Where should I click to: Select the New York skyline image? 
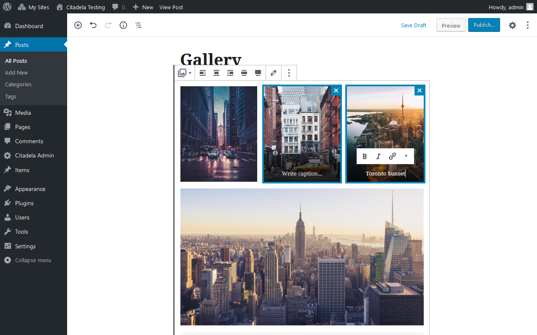pyautogui.click(x=302, y=257)
